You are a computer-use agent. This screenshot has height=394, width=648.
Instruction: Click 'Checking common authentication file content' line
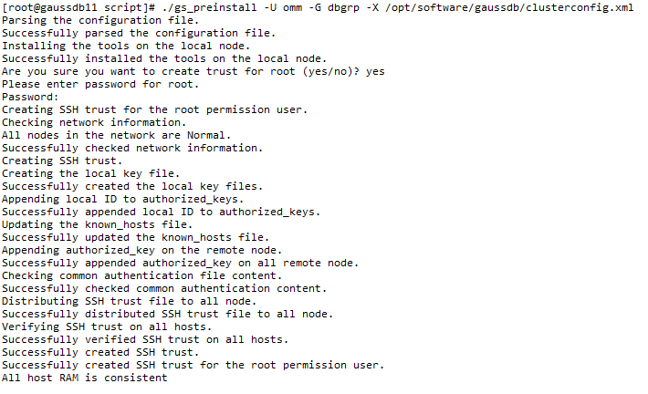click(x=141, y=275)
